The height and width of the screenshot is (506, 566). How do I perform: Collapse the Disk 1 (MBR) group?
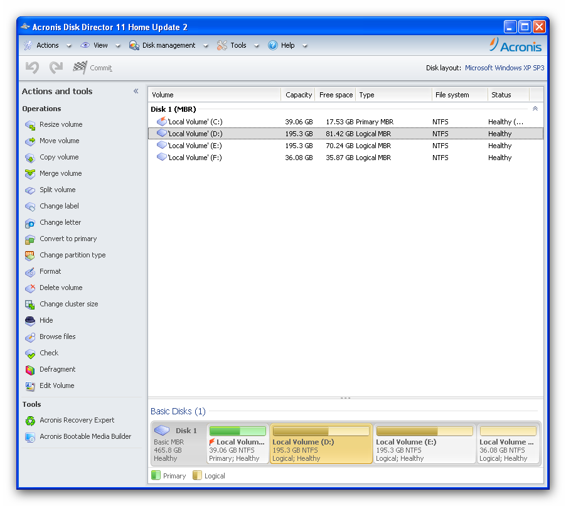coord(535,109)
